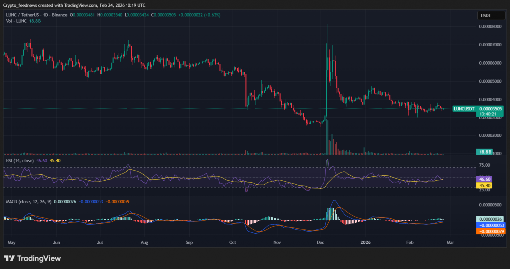
Task: Click the Dec label on time axis
Action: coord(321,242)
